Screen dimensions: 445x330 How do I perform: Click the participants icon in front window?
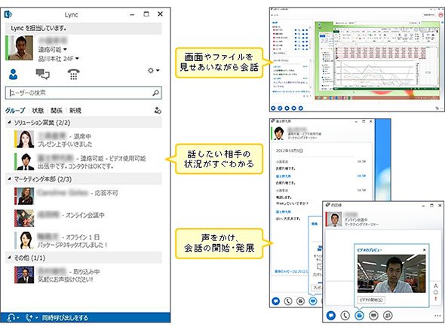point(388,315)
